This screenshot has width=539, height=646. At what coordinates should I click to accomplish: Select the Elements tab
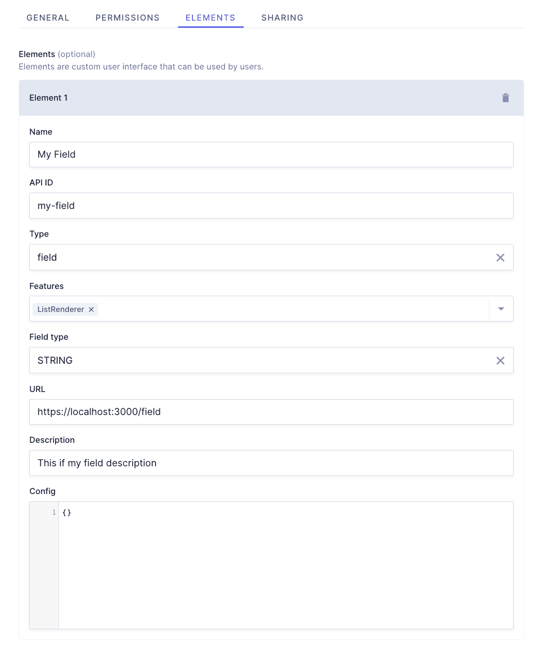click(211, 18)
